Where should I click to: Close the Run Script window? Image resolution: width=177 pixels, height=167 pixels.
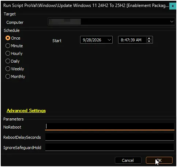tap(173, 6)
